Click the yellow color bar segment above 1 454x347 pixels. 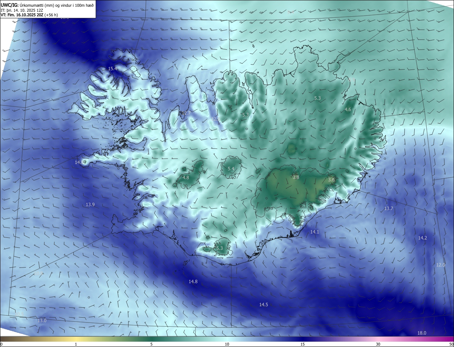[x=76, y=339]
